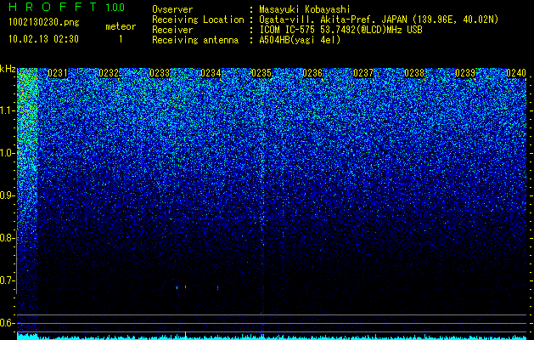This screenshot has height=340, width=534.
Task: Click the Ovserver label
Action: (x=172, y=9)
